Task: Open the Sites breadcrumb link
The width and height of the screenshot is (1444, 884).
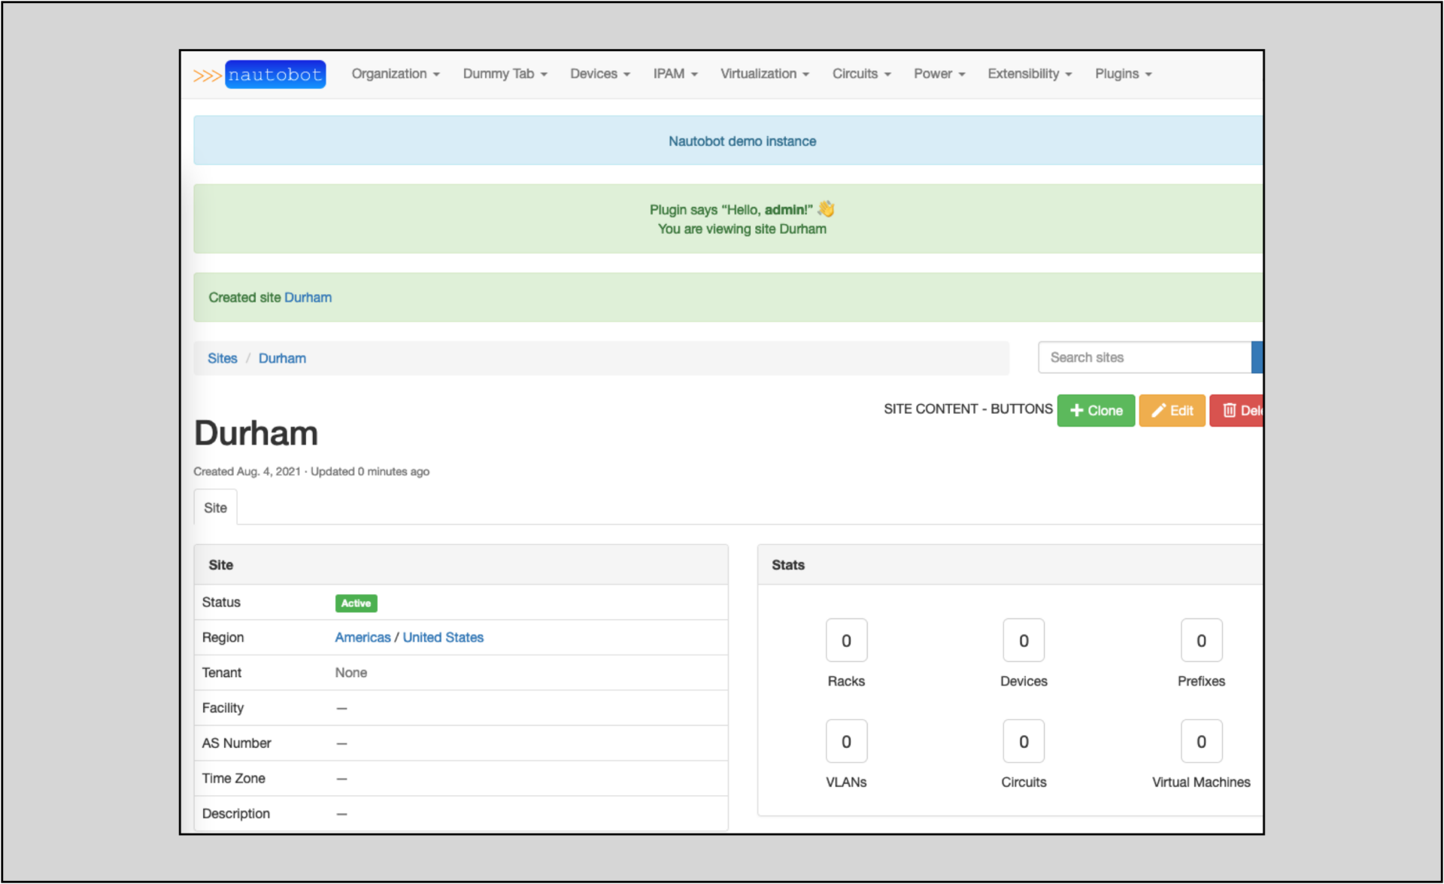Action: [x=222, y=358]
